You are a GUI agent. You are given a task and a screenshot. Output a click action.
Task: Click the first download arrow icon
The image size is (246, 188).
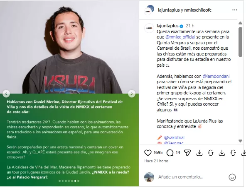[x=199, y=153]
